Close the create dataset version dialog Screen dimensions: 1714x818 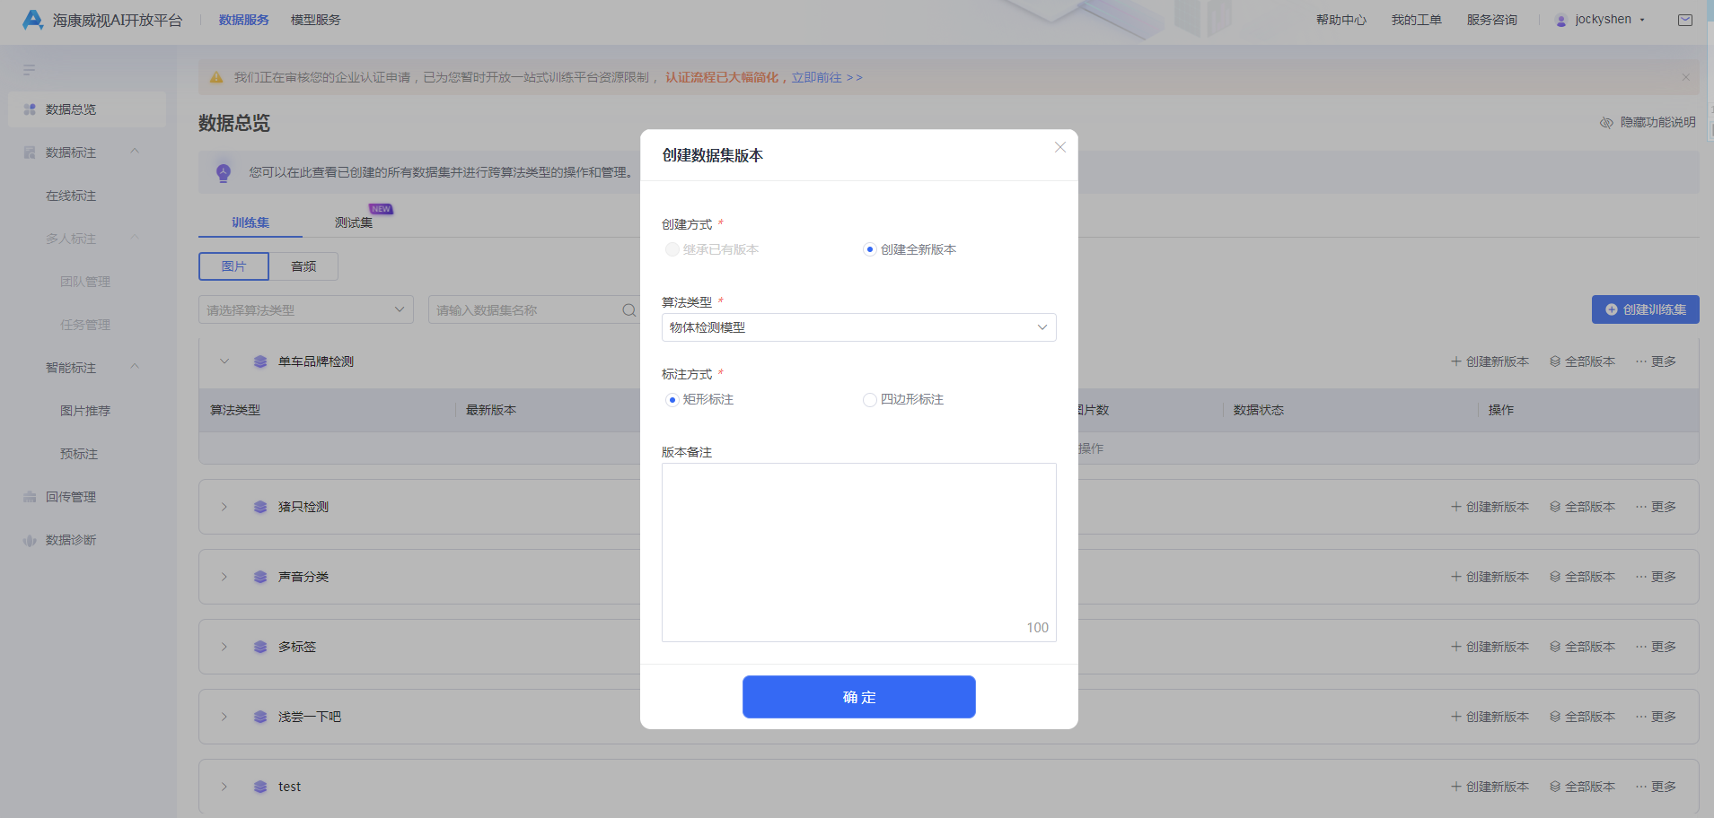[x=1059, y=147]
